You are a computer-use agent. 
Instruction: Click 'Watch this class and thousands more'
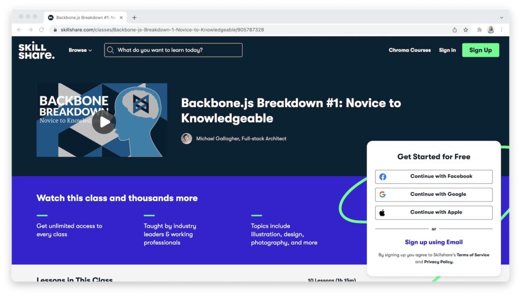coord(117,198)
